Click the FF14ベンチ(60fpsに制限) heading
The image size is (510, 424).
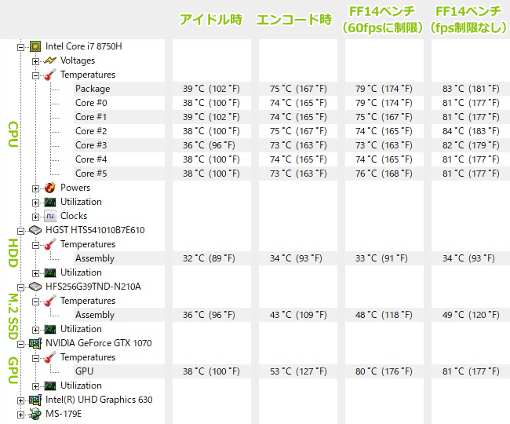pos(382,20)
